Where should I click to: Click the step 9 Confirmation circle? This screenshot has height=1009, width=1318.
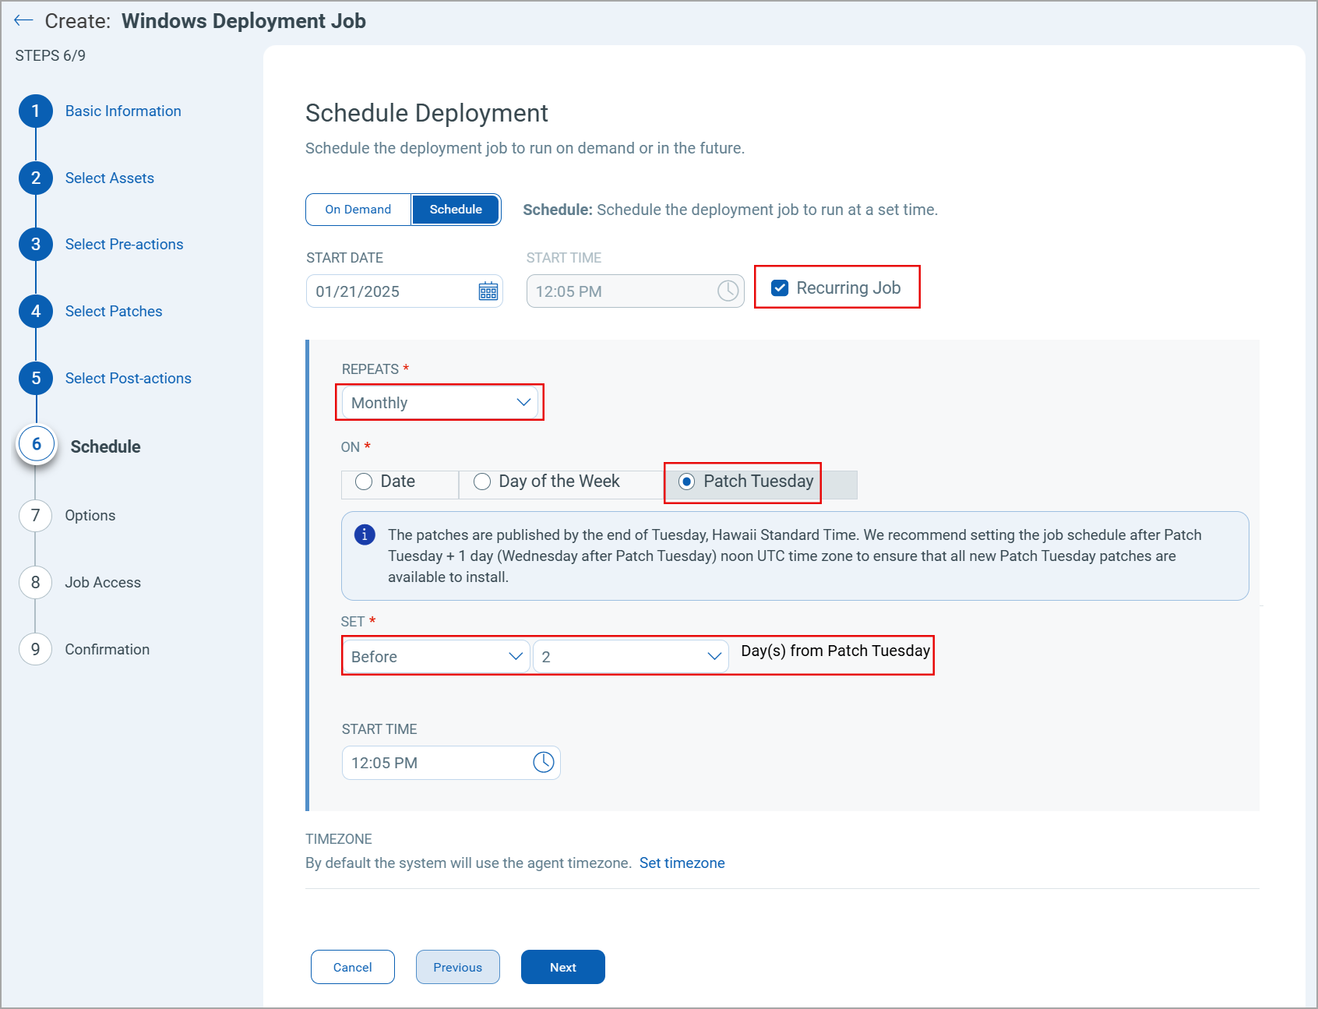[36, 650]
